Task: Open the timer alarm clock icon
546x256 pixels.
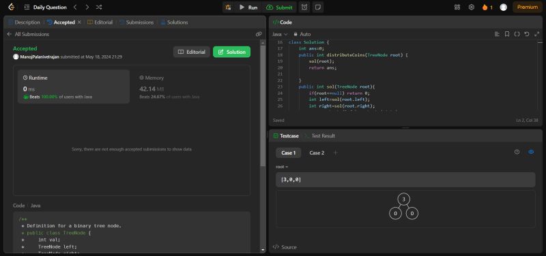Action: (x=304, y=7)
